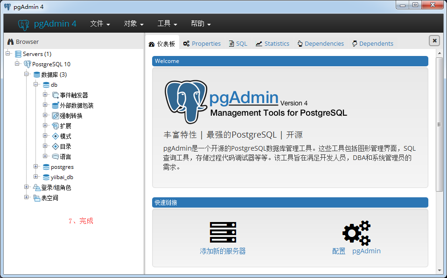Expand the 语言 node
Screen dimensions: 447x278
(45, 156)
